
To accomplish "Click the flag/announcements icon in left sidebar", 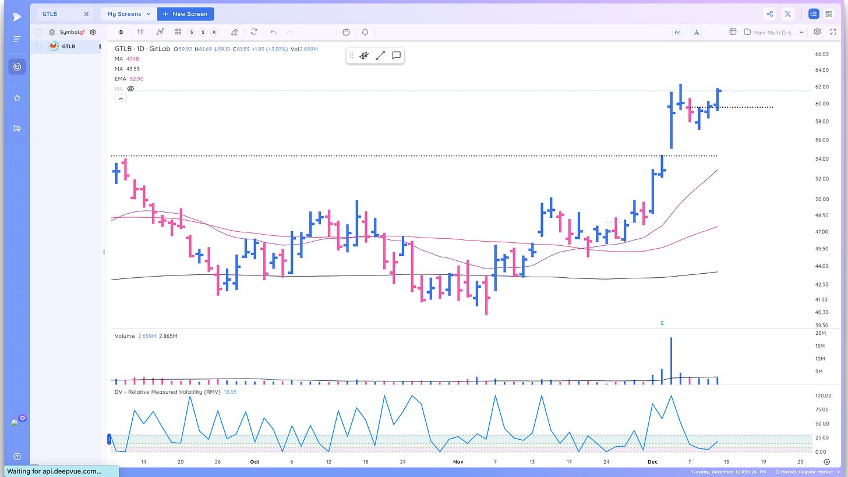I will click(17, 129).
